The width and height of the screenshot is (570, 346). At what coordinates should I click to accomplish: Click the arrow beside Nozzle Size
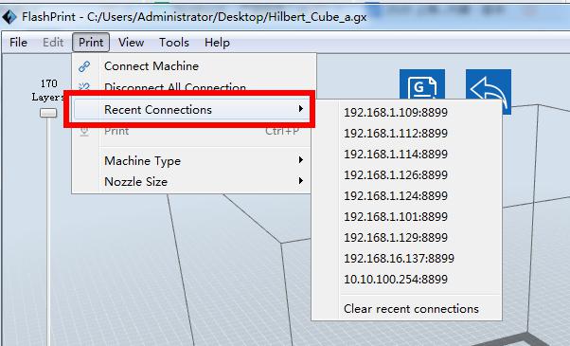(x=301, y=181)
